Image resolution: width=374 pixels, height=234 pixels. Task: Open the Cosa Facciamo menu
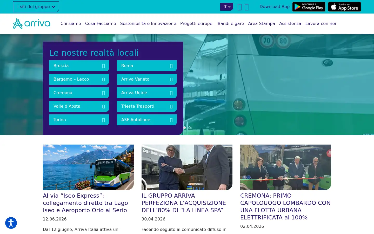101,23
